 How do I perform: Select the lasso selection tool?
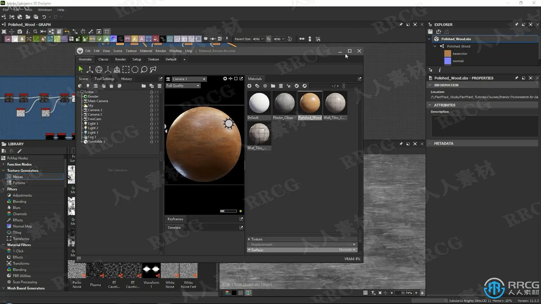(x=144, y=69)
